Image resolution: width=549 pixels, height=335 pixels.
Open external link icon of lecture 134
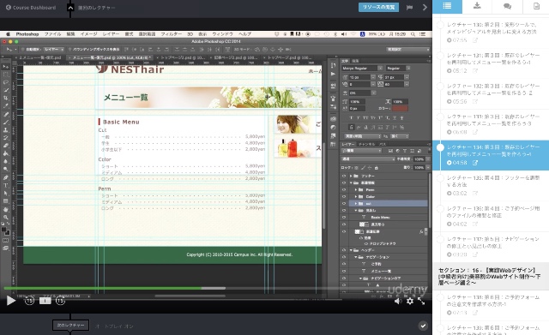pos(475,163)
